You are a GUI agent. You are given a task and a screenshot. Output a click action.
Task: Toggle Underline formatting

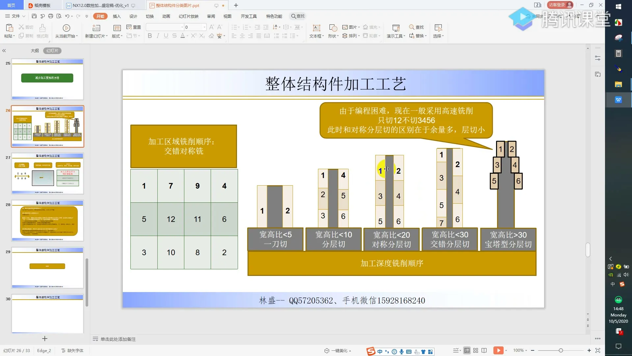click(166, 36)
